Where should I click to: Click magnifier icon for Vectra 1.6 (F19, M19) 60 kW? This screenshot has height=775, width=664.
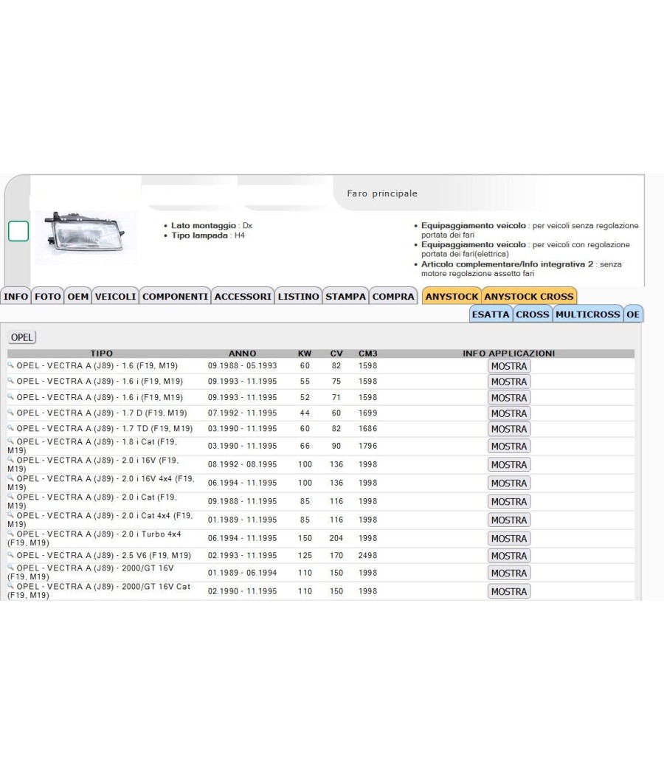[x=11, y=365]
